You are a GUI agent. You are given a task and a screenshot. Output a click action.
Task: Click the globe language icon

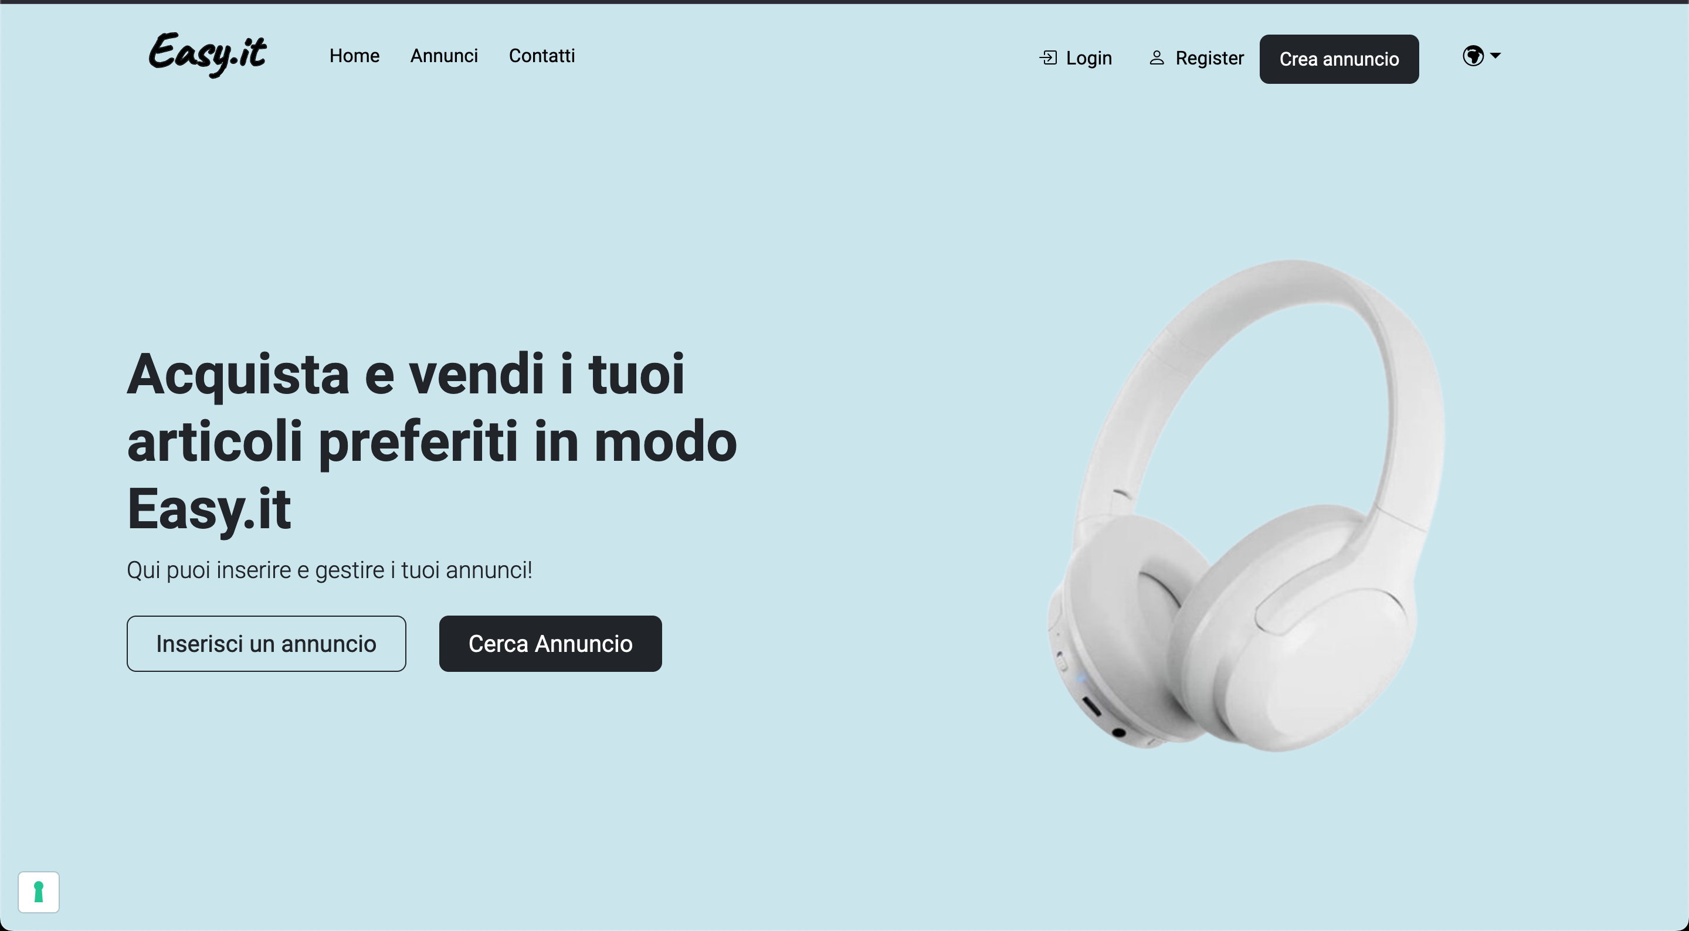coord(1473,56)
